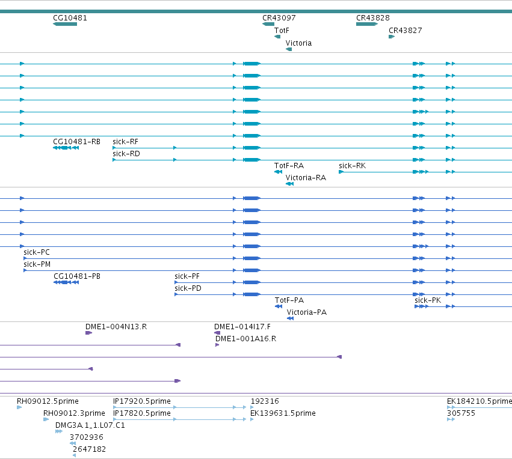Select the EK139631.5prime EST label
Viewport: 512px width, 459px height.
[283, 413]
